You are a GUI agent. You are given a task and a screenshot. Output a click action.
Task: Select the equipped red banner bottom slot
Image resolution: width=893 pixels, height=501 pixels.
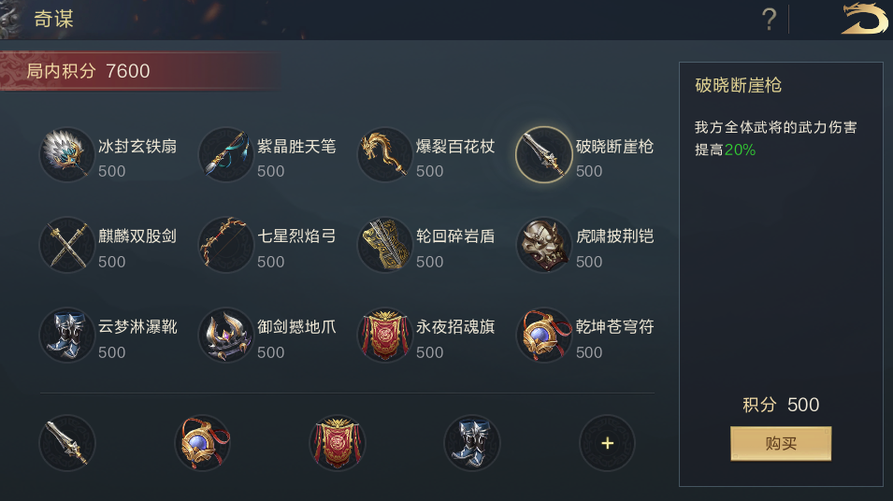338,443
